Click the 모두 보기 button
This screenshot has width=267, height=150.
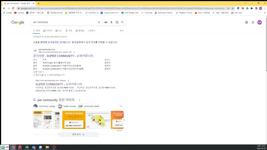point(78,134)
